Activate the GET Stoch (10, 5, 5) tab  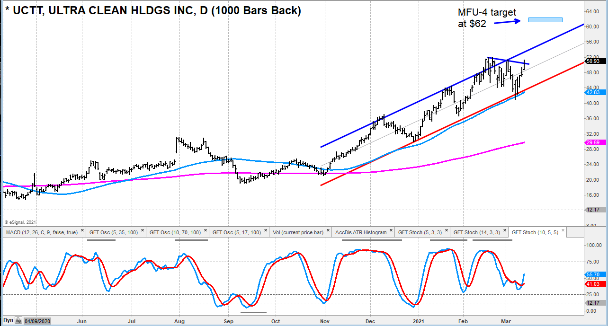[535, 231]
